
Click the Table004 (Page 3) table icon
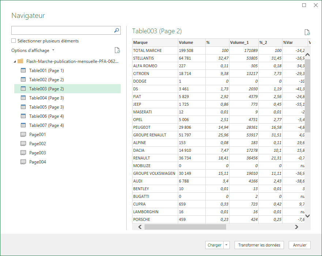click(x=23, y=98)
